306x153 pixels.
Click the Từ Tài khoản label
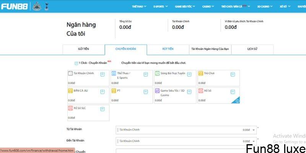click(x=74, y=129)
